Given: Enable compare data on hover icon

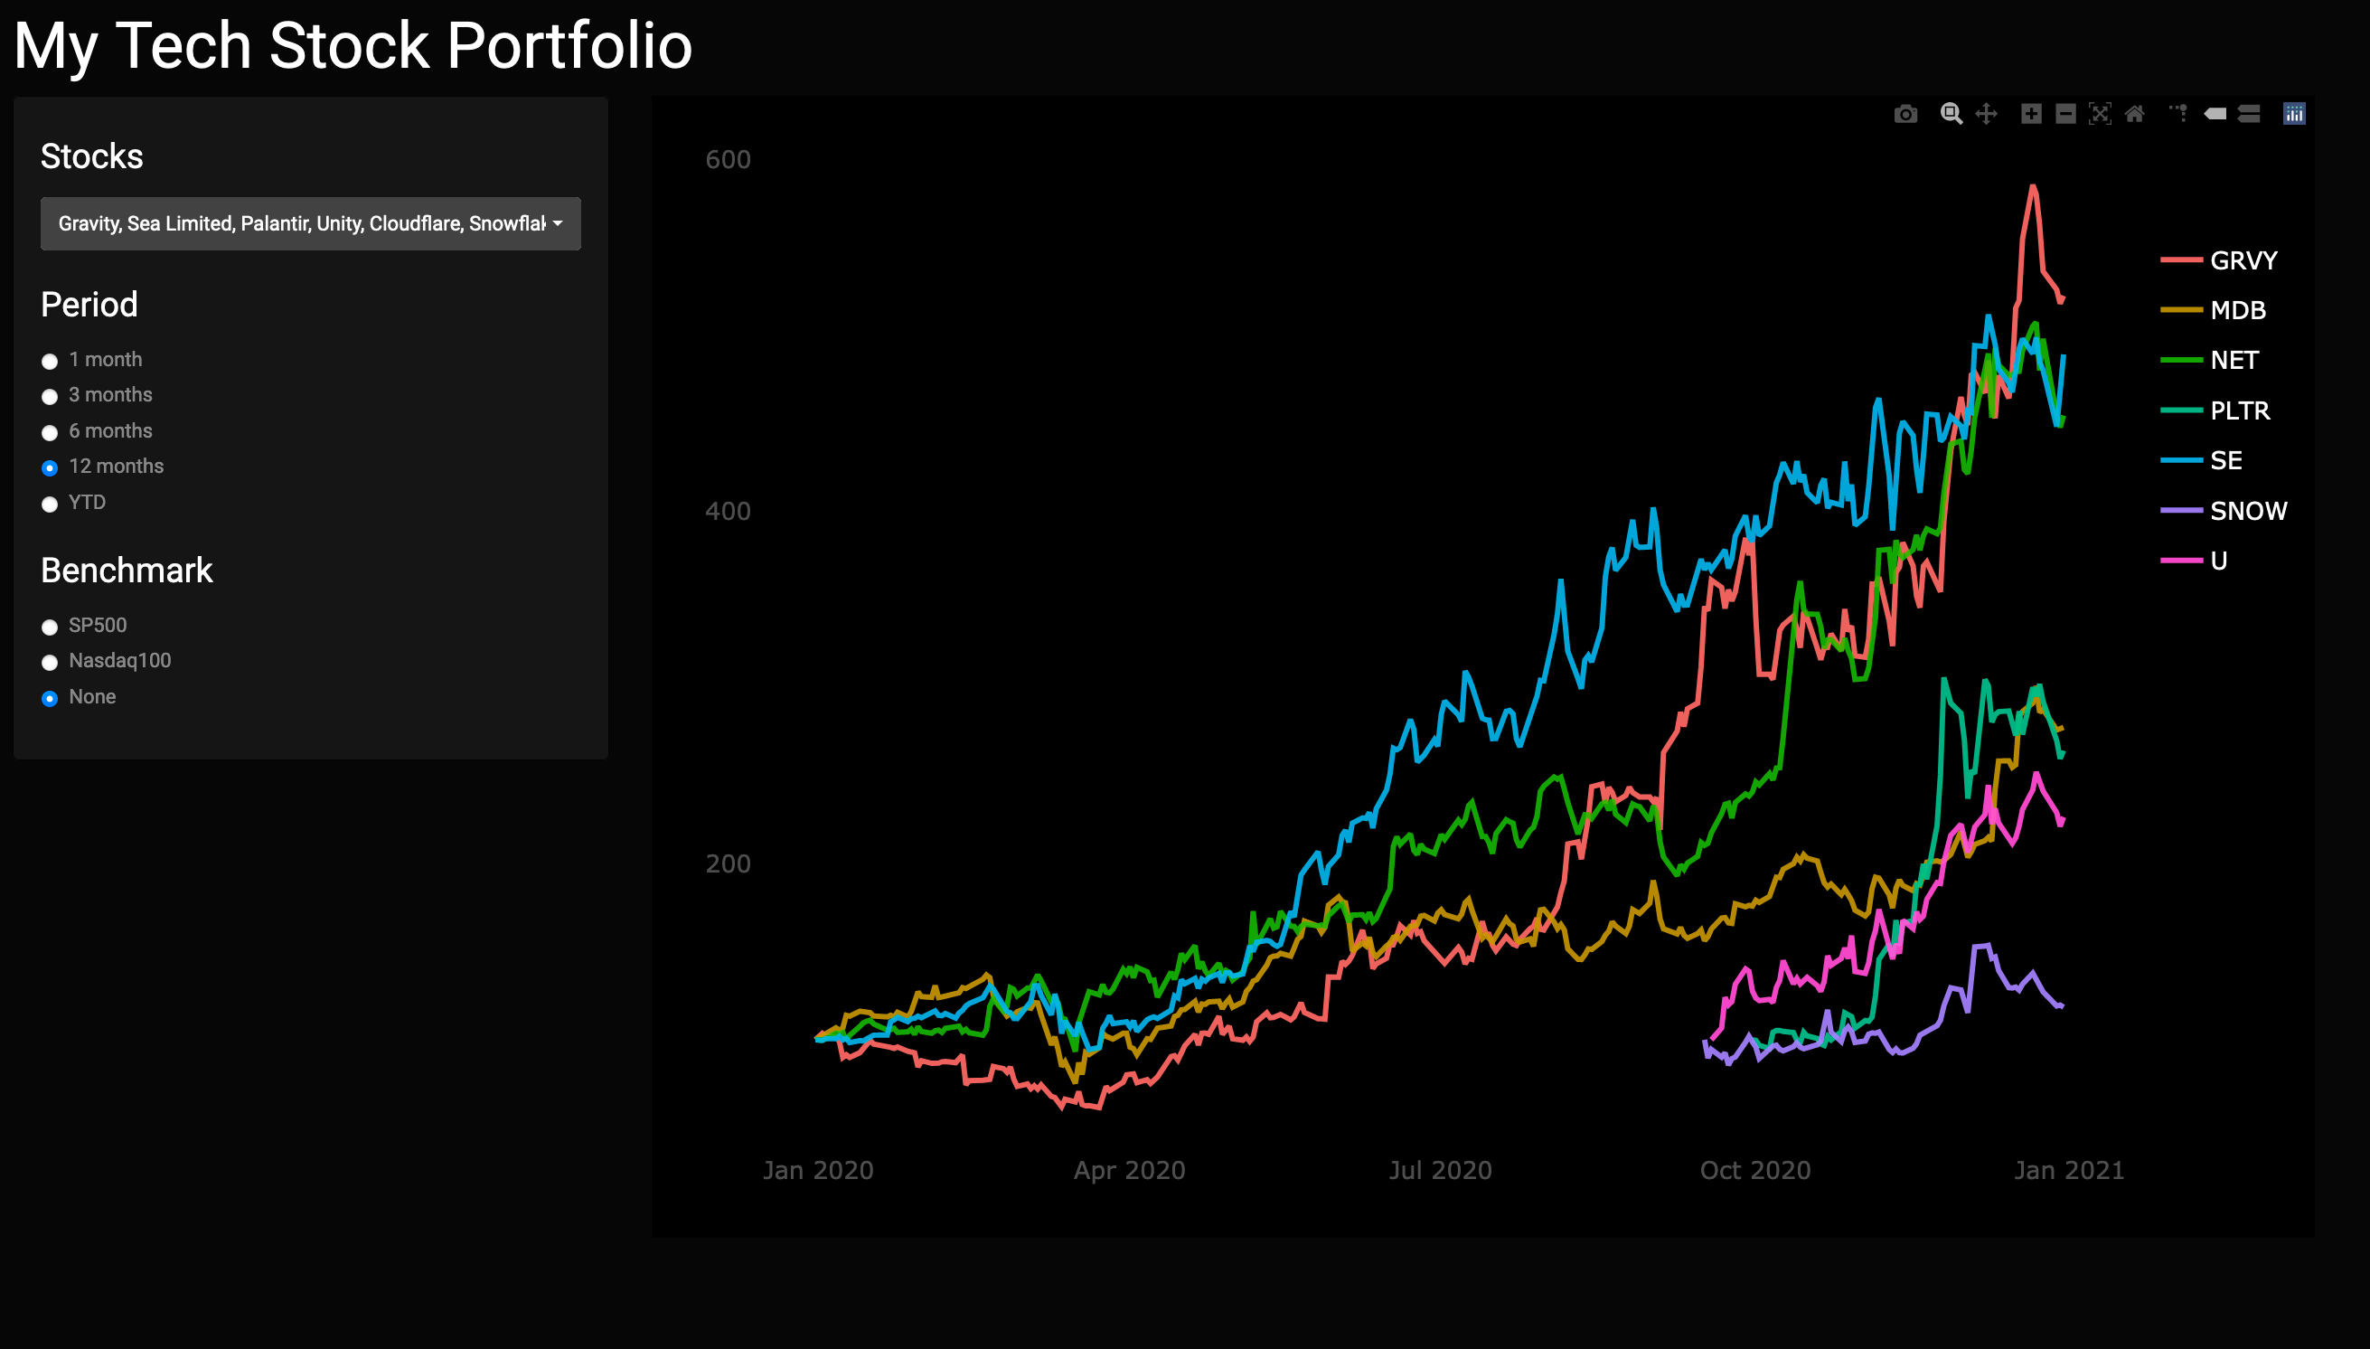Looking at the screenshot, I should (x=2249, y=114).
